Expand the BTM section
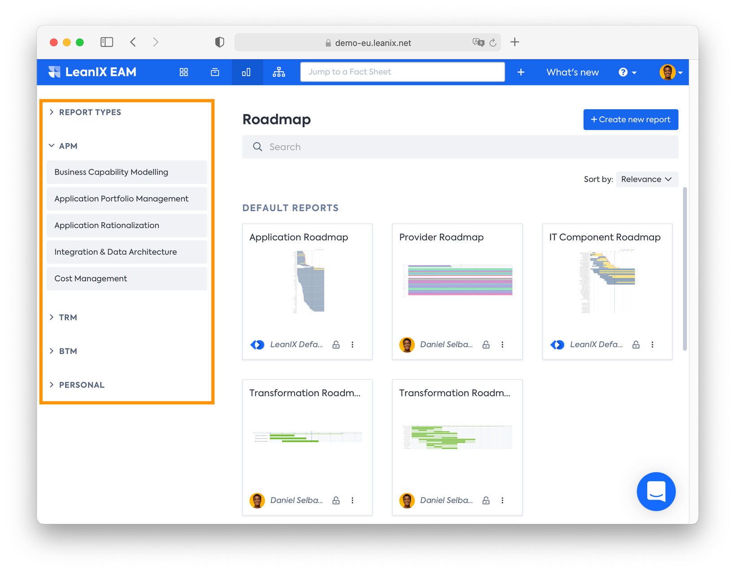This screenshot has width=735, height=572. coord(63,351)
